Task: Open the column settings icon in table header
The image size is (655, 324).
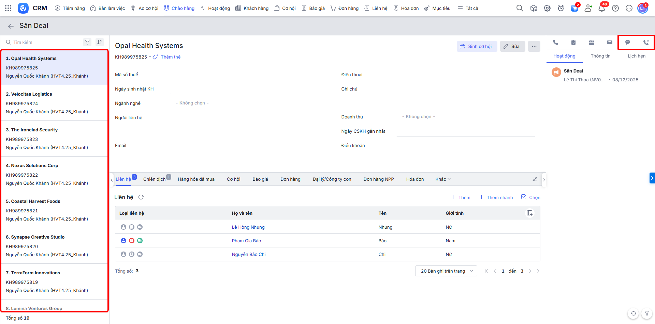Action: (x=529, y=213)
